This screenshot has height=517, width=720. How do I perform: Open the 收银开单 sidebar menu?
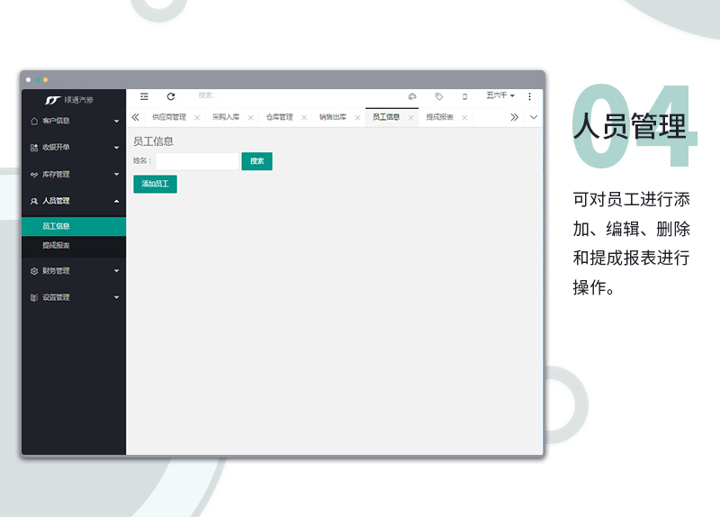[74, 148]
